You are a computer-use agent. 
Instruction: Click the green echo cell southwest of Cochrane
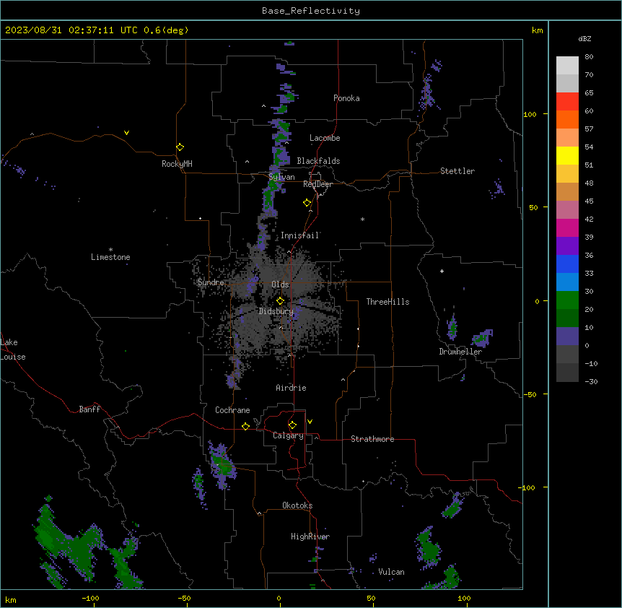point(223,466)
